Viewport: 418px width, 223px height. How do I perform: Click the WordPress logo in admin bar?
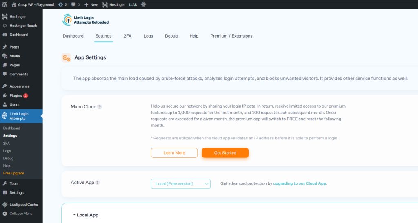pos(4,4)
